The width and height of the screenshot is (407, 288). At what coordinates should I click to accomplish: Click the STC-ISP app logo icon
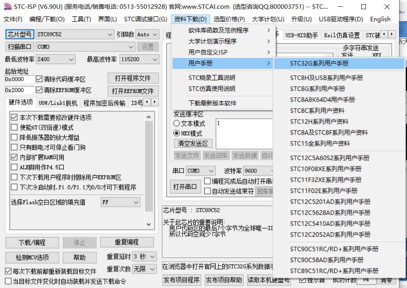(8, 6)
